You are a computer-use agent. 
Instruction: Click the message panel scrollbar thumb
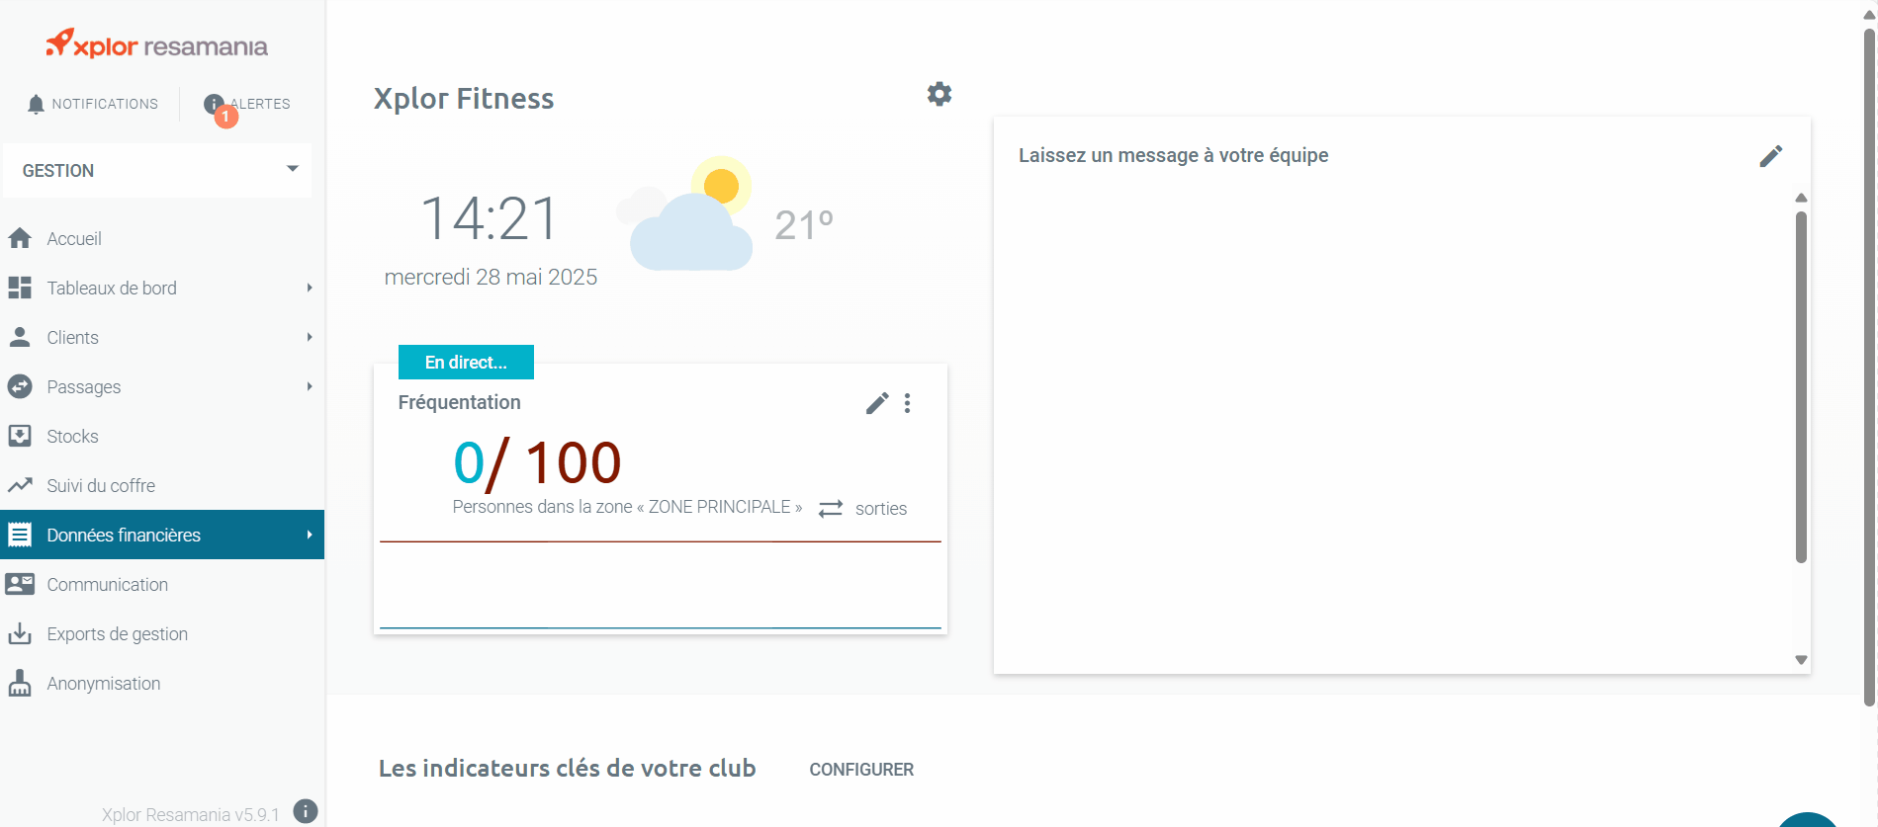[x=1801, y=386]
